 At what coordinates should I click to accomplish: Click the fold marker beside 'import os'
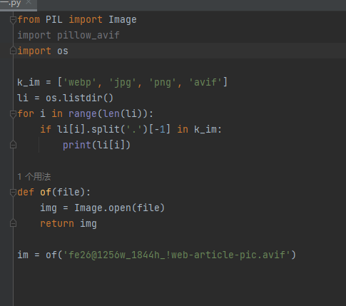pos(13,51)
